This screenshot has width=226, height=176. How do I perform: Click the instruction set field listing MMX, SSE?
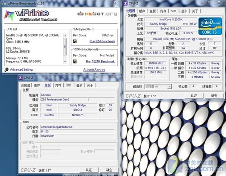183,53
